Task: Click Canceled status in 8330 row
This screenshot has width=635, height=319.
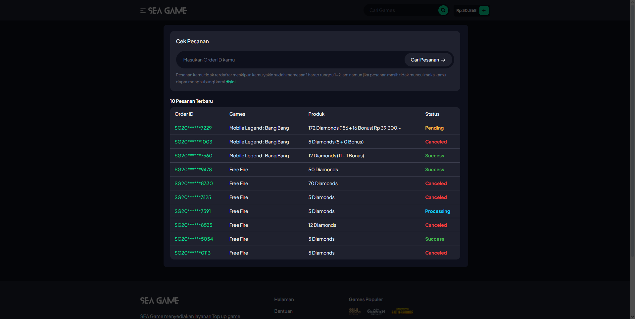Action: click(x=436, y=183)
